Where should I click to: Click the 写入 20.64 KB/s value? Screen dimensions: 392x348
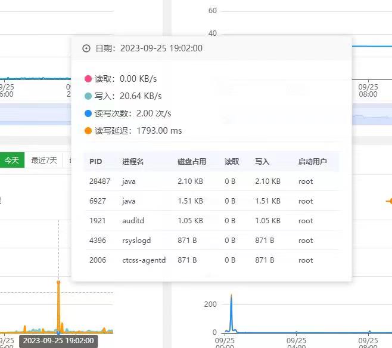coord(141,96)
